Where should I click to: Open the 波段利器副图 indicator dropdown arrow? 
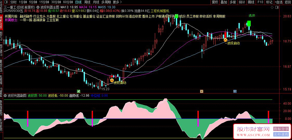click(5, 96)
